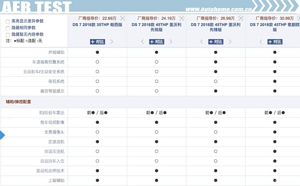Click 全景摄像头 optional circle for 帕西版
Viewport: 300px width, 186px height.
[x=97, y=132]
